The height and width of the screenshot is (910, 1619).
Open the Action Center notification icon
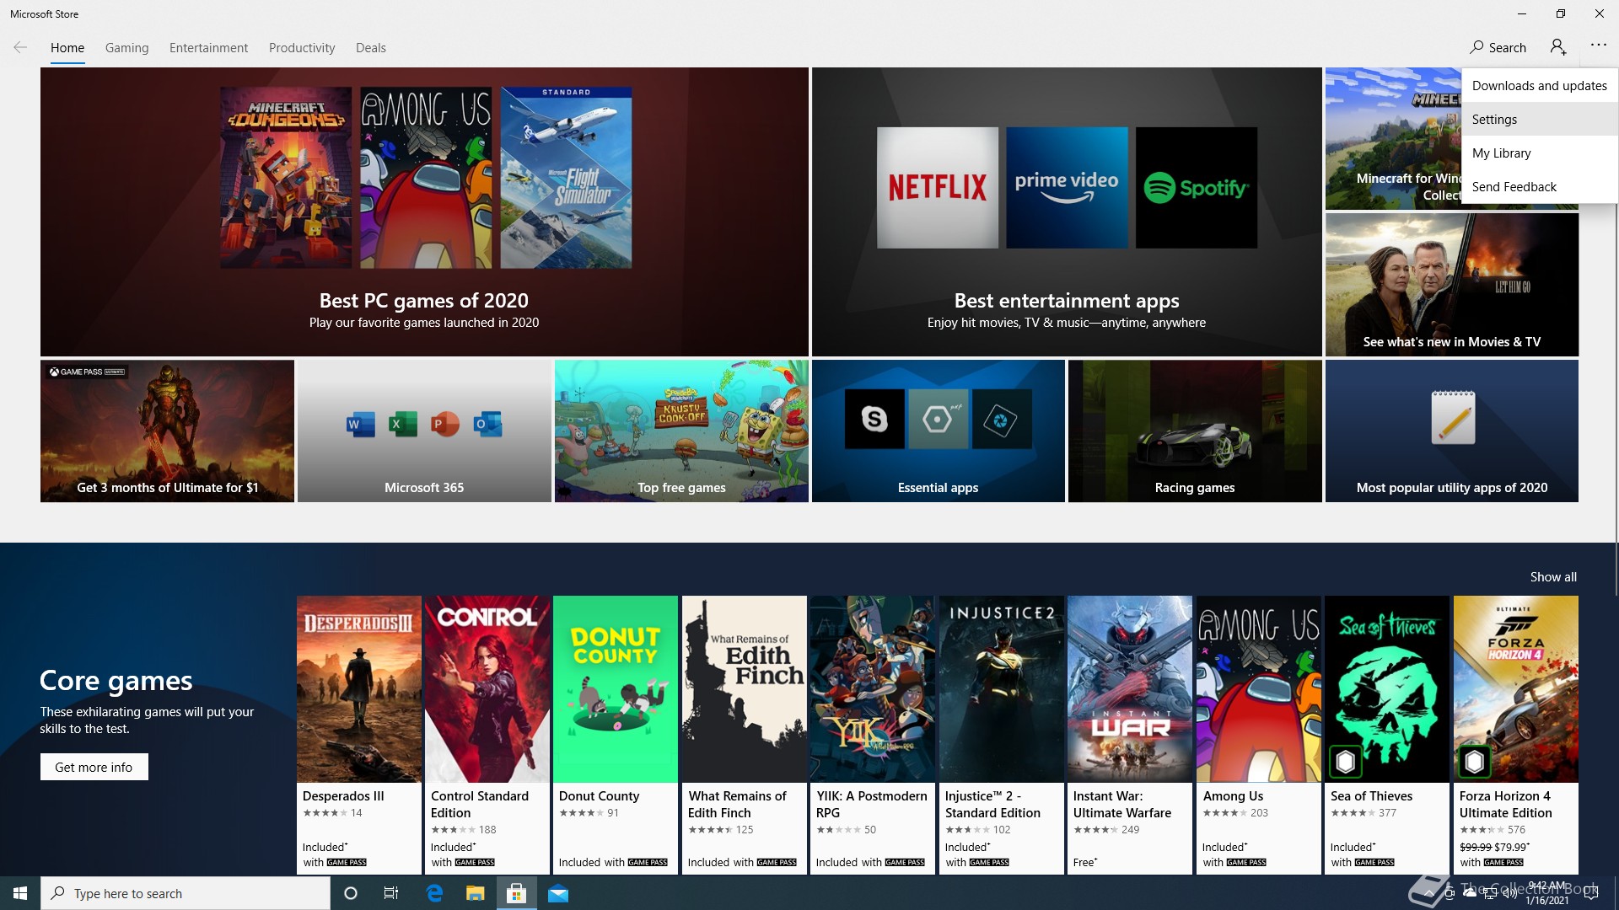(1591, 893)
